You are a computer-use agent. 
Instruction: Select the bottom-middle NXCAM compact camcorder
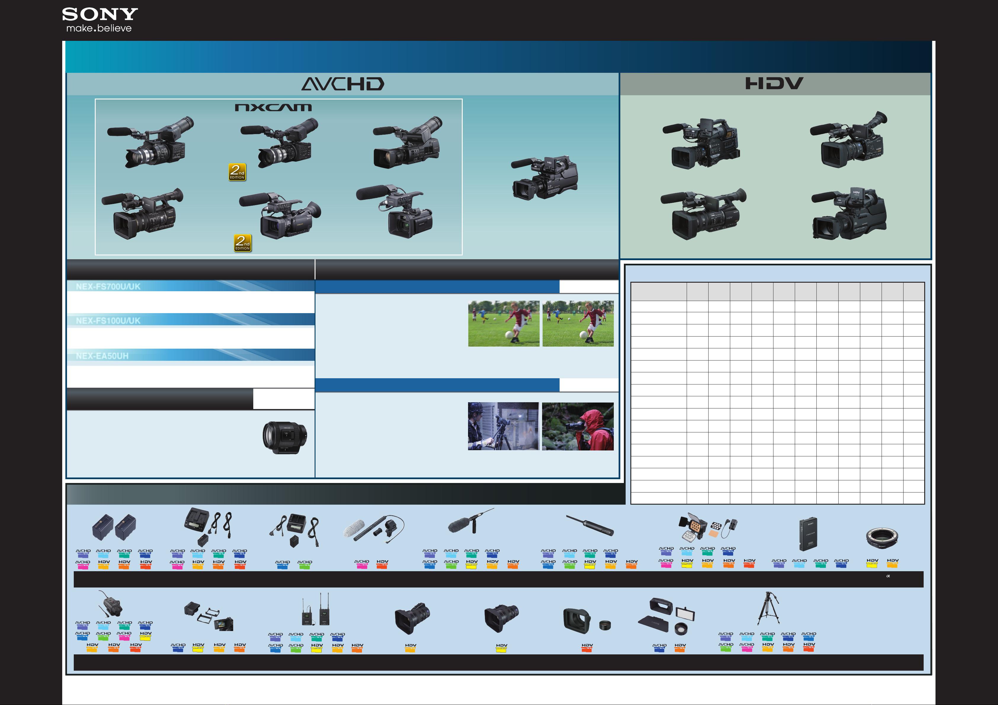[280, 216]
